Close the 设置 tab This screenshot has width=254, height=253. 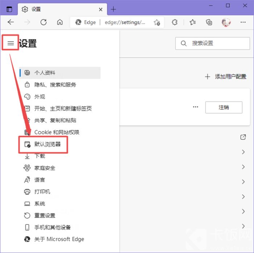(101, 9)
